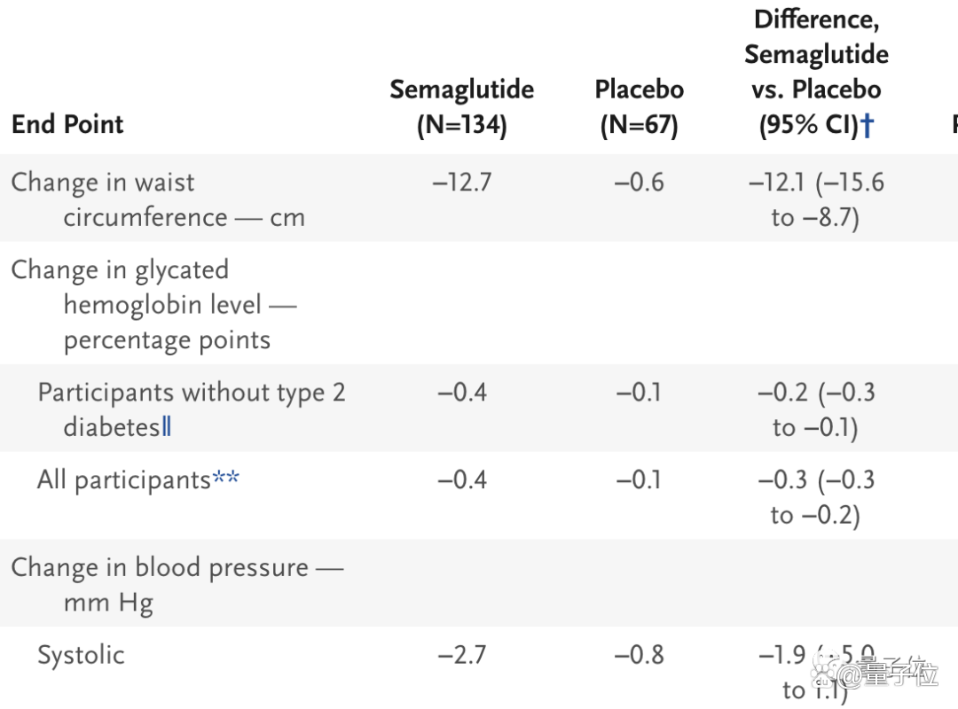
Task: Click the Change in glycated hemoglobin level label
Action: tap(154, 304)
